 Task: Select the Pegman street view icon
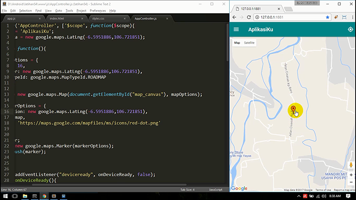pyautogui.click(x=351, y=165)
